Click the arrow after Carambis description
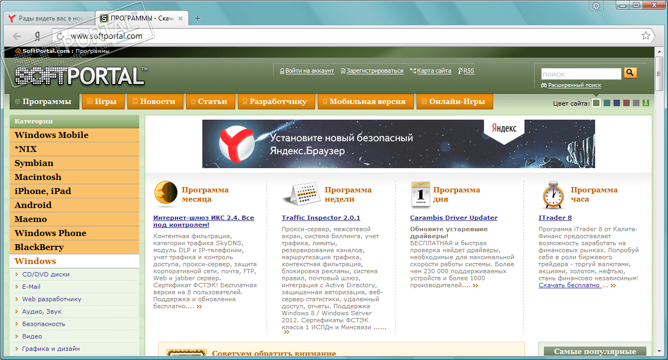Screen dimensions: 668x360 tap(475, 286)
